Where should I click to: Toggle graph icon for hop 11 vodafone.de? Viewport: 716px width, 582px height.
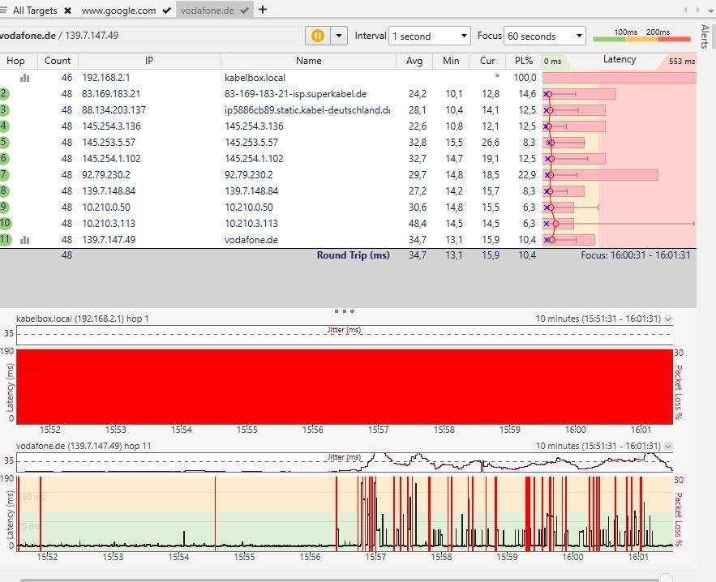tap(24, 240)
